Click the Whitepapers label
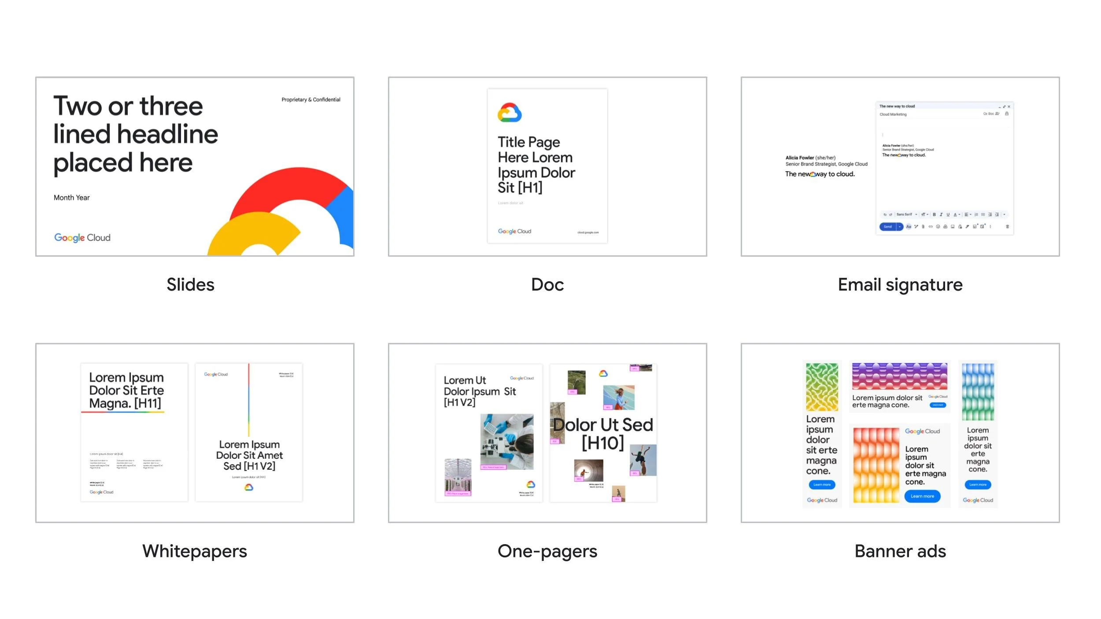Viewport: 1101px width, 619px height. click(195, 552)
